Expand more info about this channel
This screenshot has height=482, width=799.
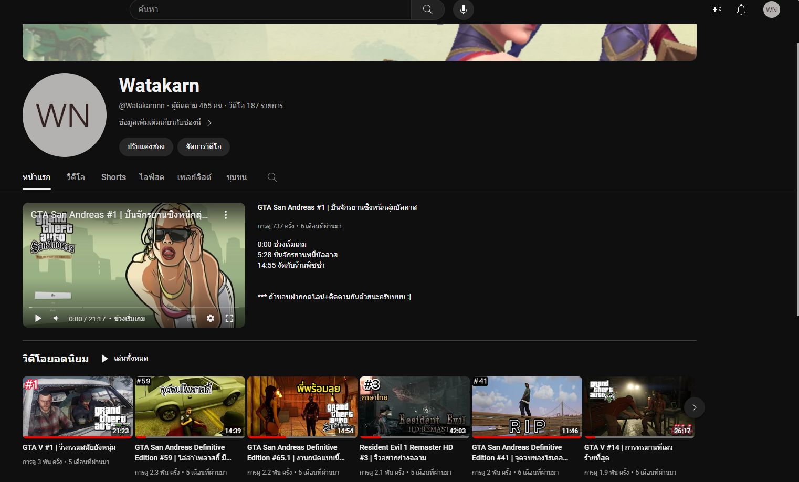click(165, 123)
